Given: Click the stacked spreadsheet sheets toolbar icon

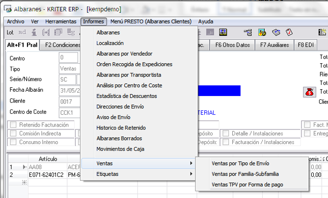Looking at the screenshot, I should [x=58, y=32].
